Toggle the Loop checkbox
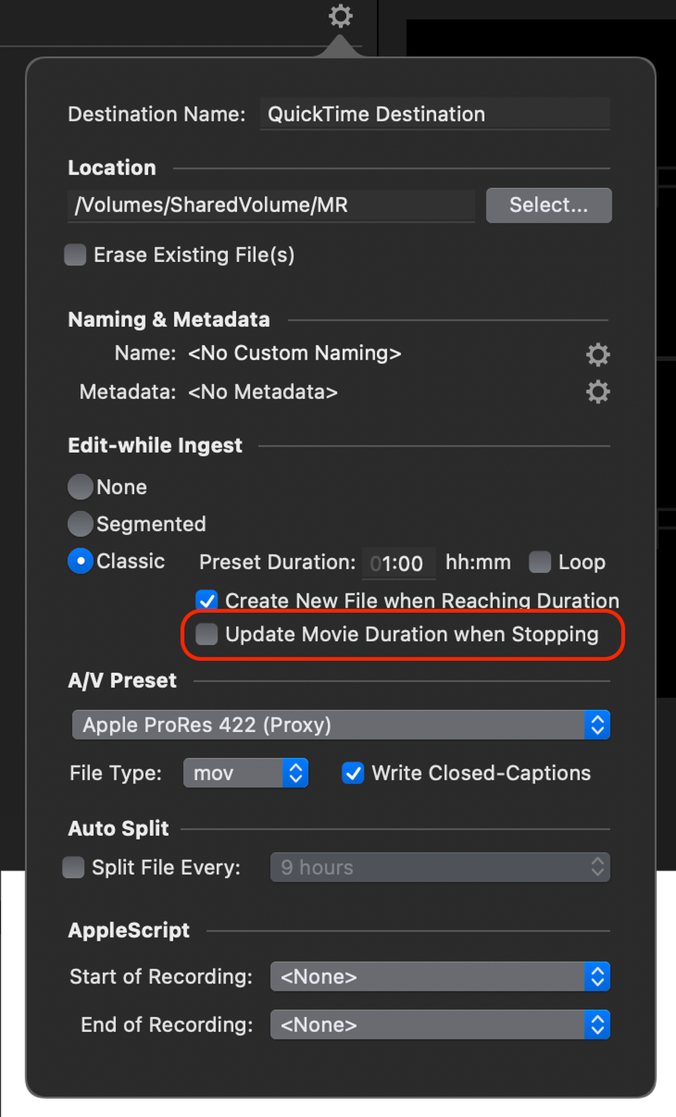676x1117 pixels. 540,563
